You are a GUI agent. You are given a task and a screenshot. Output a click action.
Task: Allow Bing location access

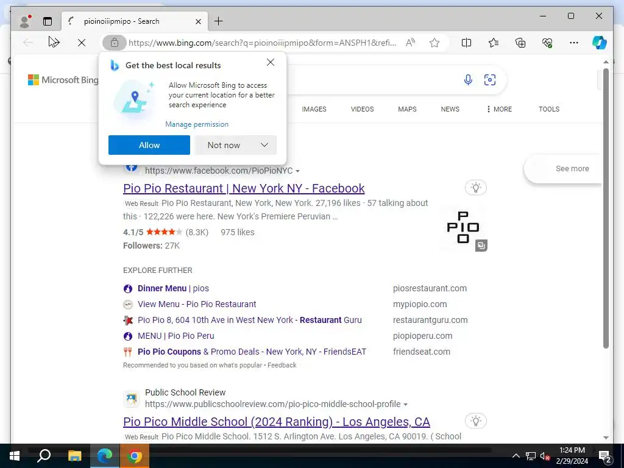(149, 145)
